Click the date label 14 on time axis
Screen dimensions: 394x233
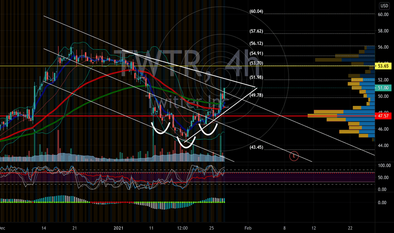pos(44,228)
